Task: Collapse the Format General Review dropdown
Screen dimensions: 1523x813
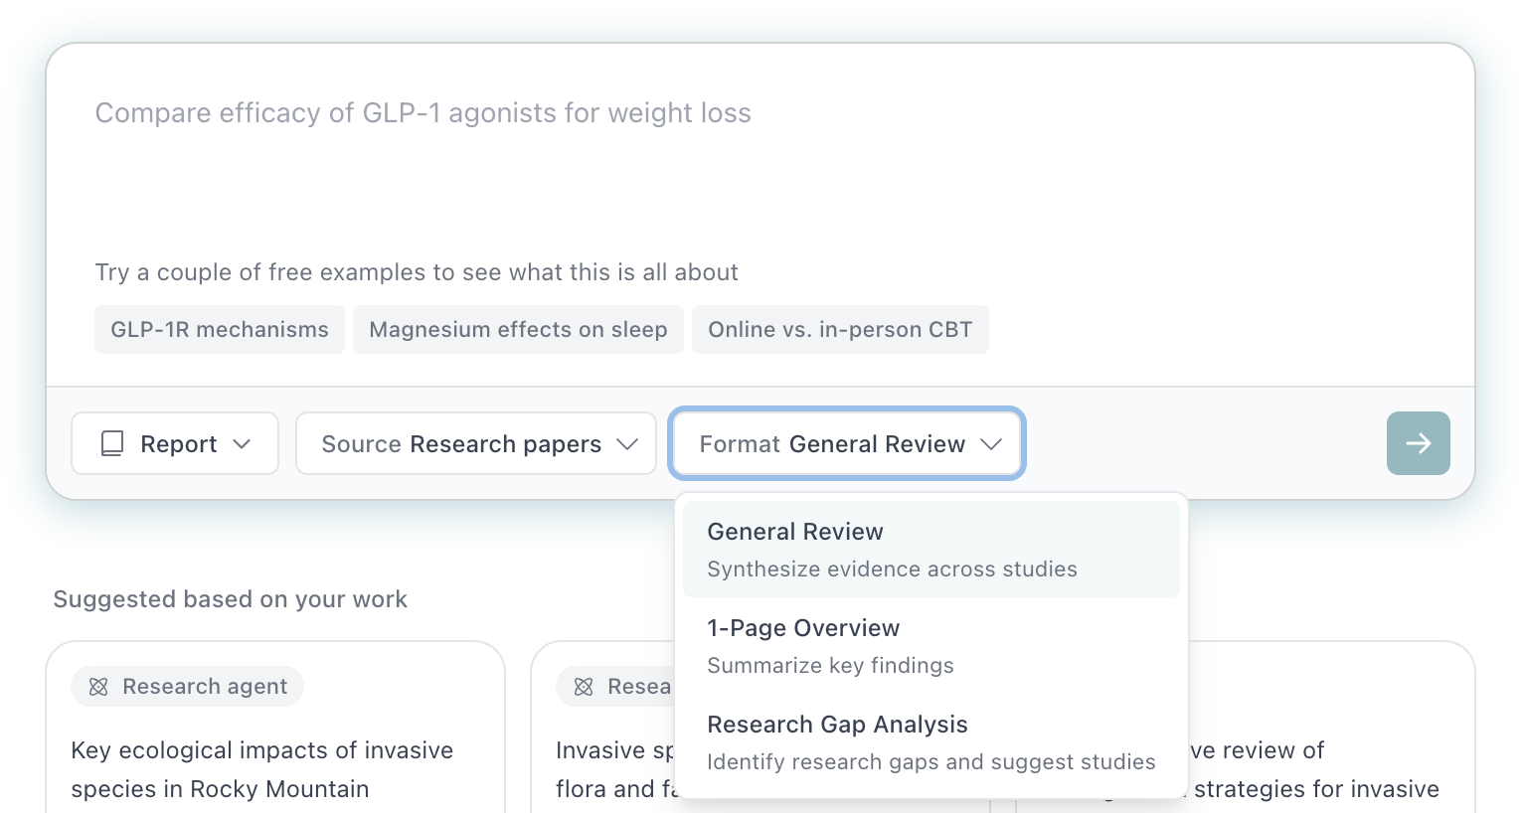Action: (x=847, y=444)
